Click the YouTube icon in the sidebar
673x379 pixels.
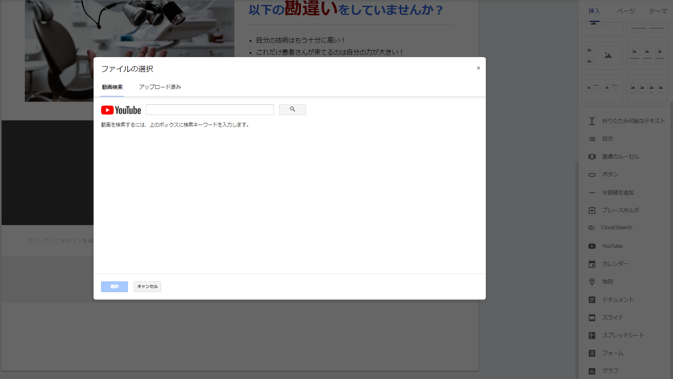[592, 246]
